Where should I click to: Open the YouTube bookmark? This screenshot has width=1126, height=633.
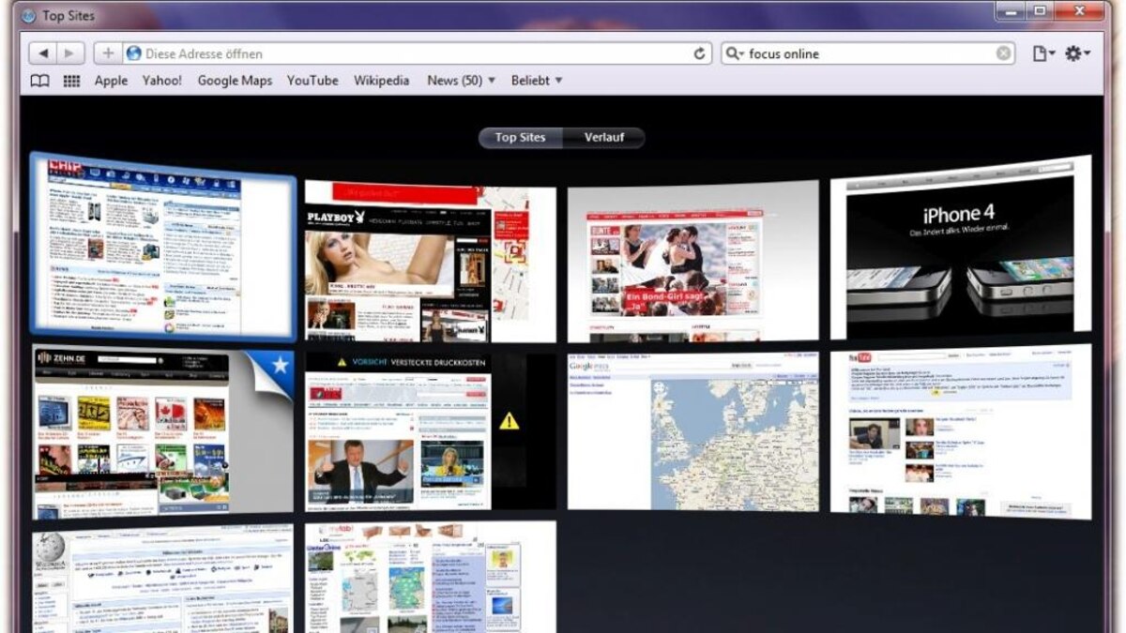click(x=312, y=81)
